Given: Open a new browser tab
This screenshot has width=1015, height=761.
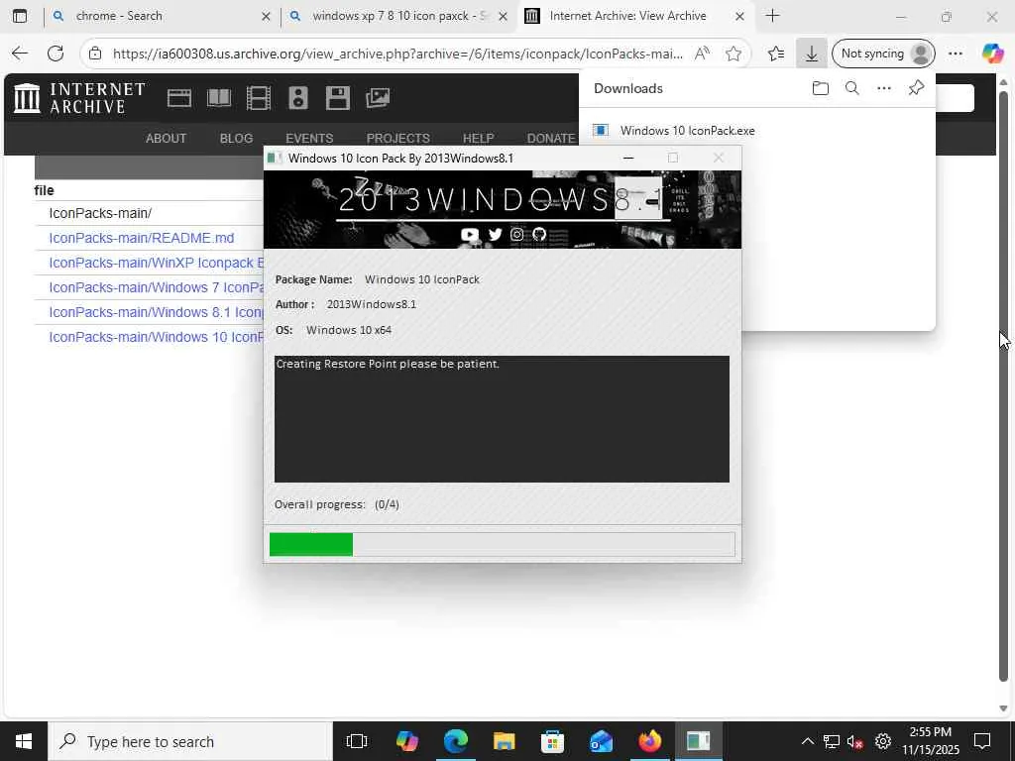Looking at the screenshot, I should tap(772, 16).
